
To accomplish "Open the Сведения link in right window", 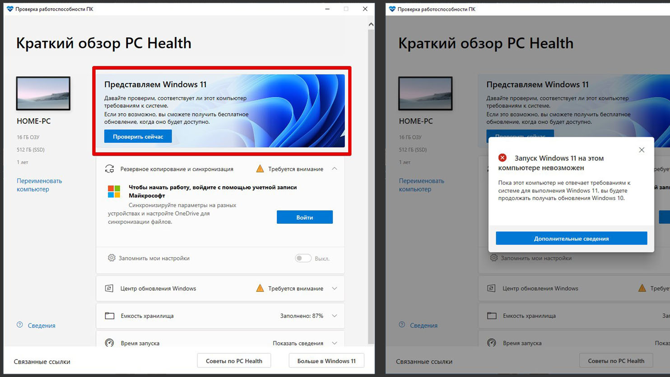I will 423,326.
